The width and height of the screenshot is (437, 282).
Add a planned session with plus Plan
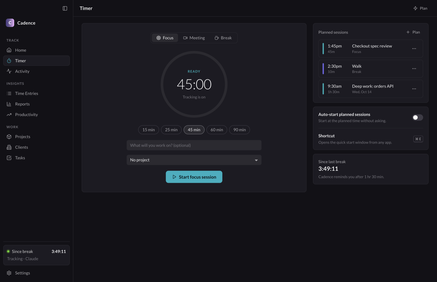pyautogui.click(x=413, y=32)
